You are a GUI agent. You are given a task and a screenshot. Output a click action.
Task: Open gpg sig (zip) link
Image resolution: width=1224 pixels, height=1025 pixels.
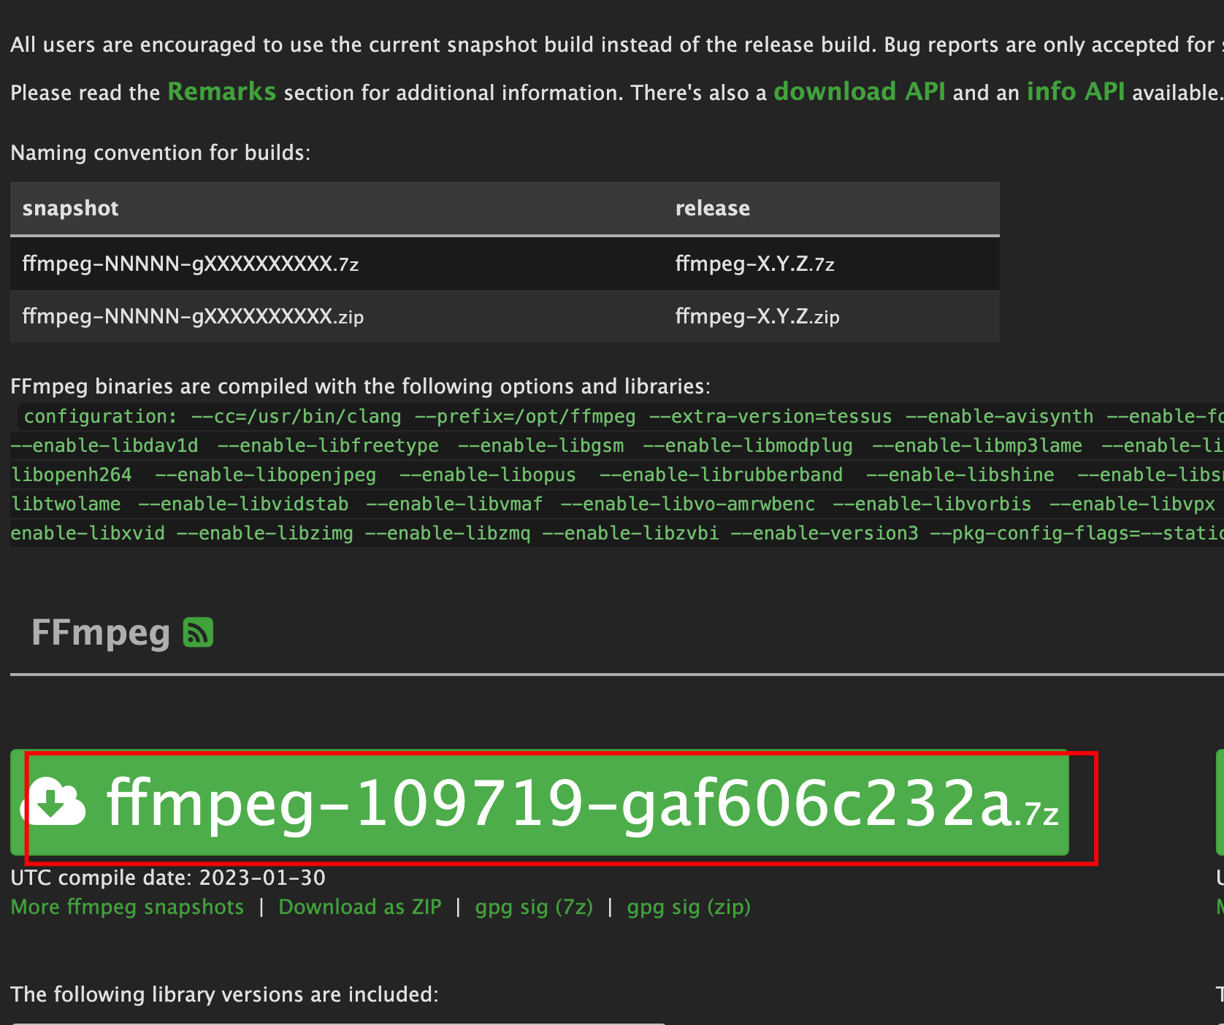coord(689,907)
